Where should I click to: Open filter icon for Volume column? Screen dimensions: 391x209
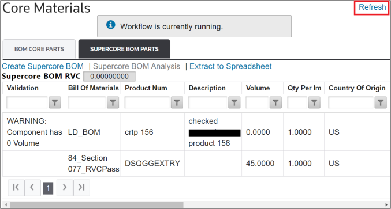tap(275, 102)
